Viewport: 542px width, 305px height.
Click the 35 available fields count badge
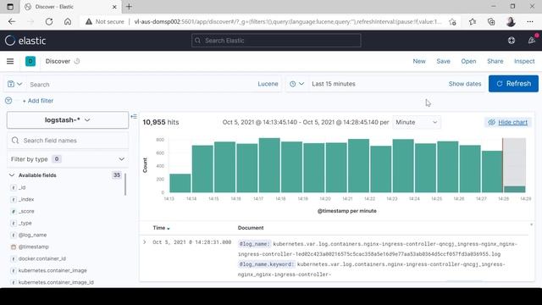point(117,175)
